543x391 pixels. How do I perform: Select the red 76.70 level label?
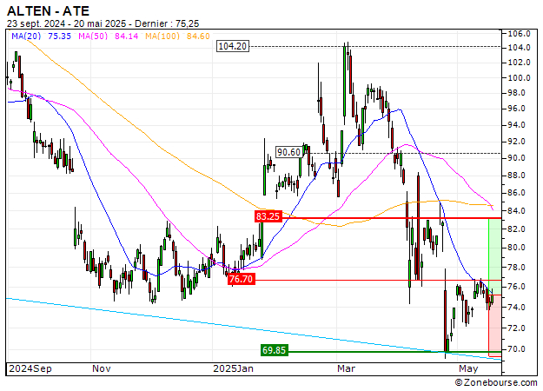(242, 279)
